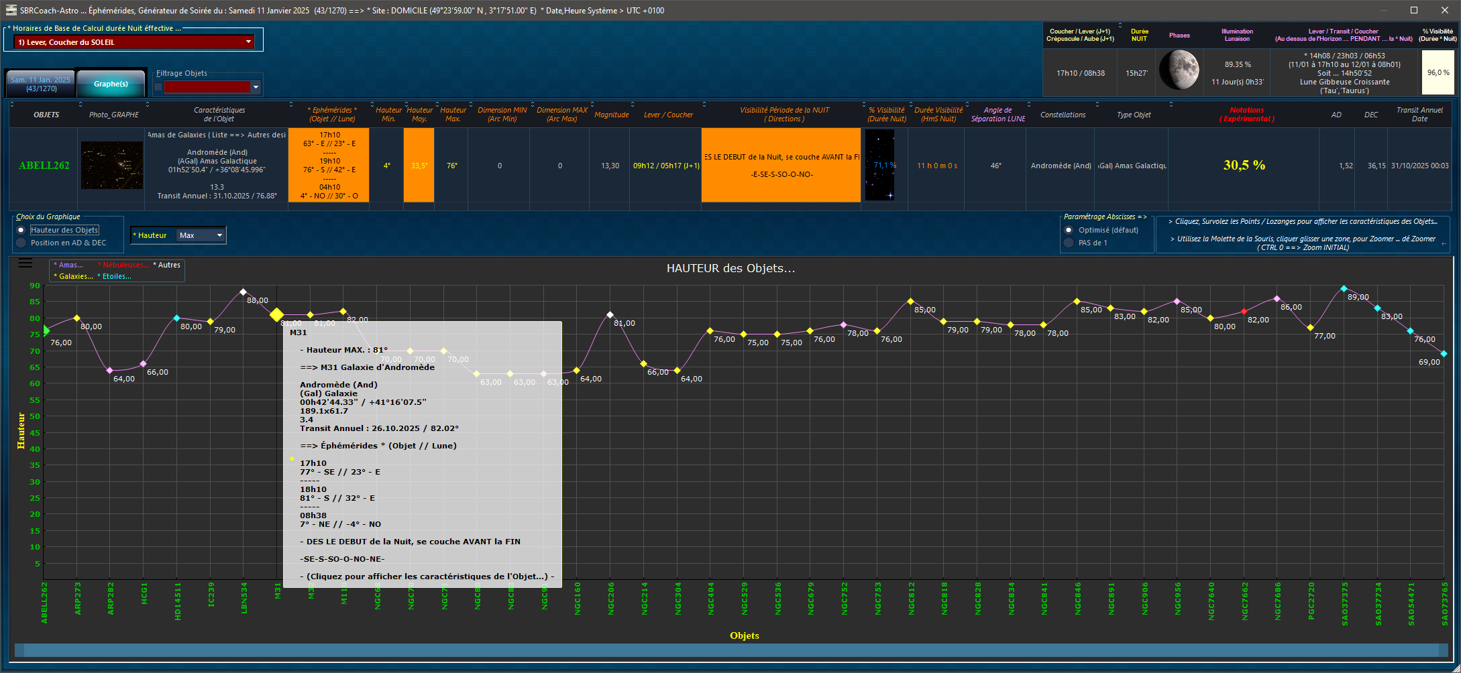1461x673 pixels.
Task: Click the bottom horizontal chart scrollbar
Action: pyautogui.click(x=730, y=650)
